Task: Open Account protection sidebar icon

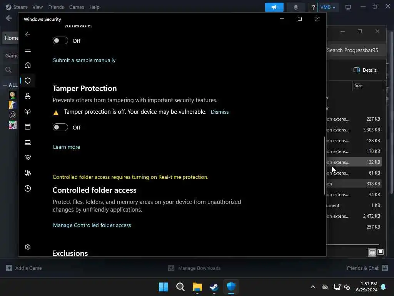Action: (x=28, y=96)
